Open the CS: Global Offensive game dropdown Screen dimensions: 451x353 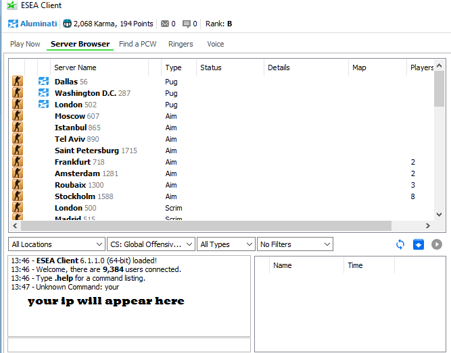pos(151,244)
